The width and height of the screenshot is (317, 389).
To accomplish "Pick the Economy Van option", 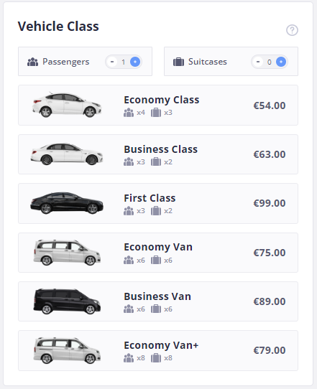I will click(x=158, y=253).
